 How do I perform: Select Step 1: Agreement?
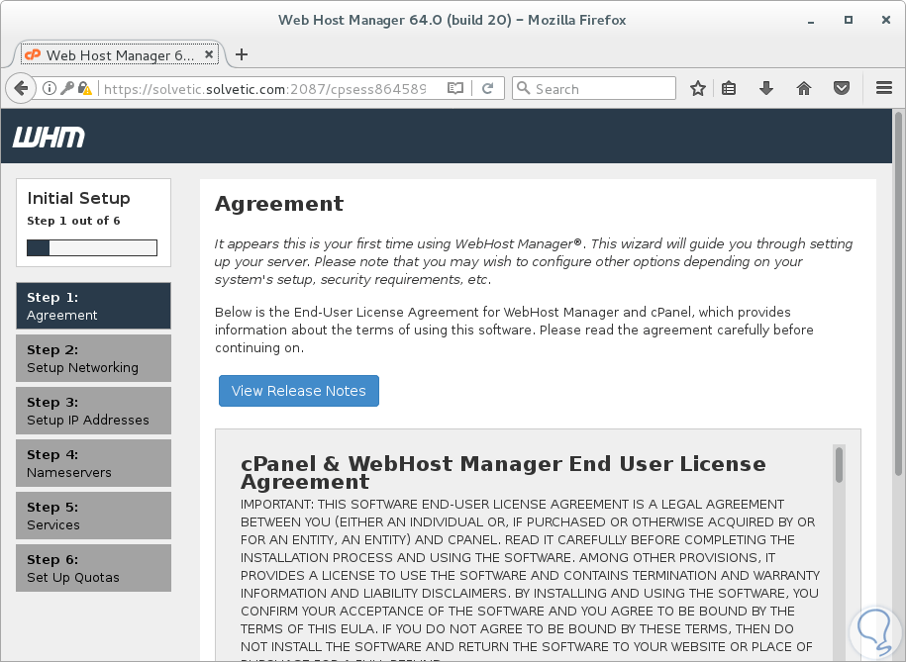point(94,306)
